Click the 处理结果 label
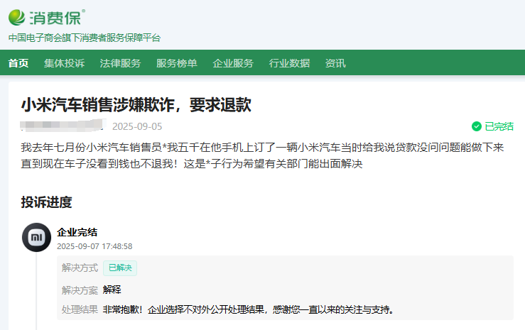The height and width of the screenshot is (330, 525). pos(80,309)
